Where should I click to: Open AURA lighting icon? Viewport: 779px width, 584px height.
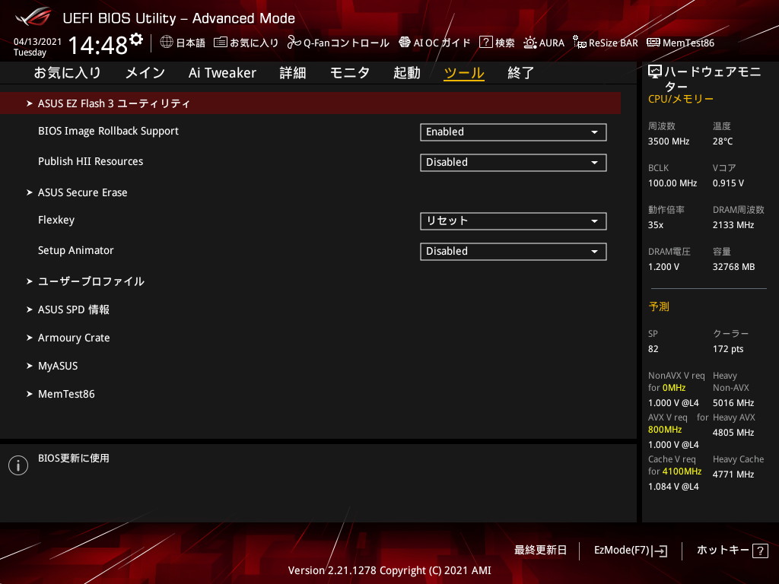tap(530, 43)
